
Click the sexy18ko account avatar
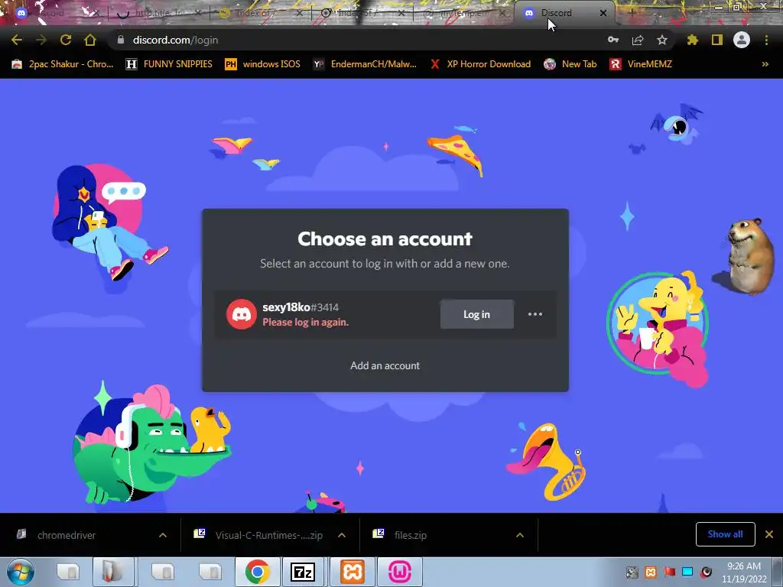point(241,314)
